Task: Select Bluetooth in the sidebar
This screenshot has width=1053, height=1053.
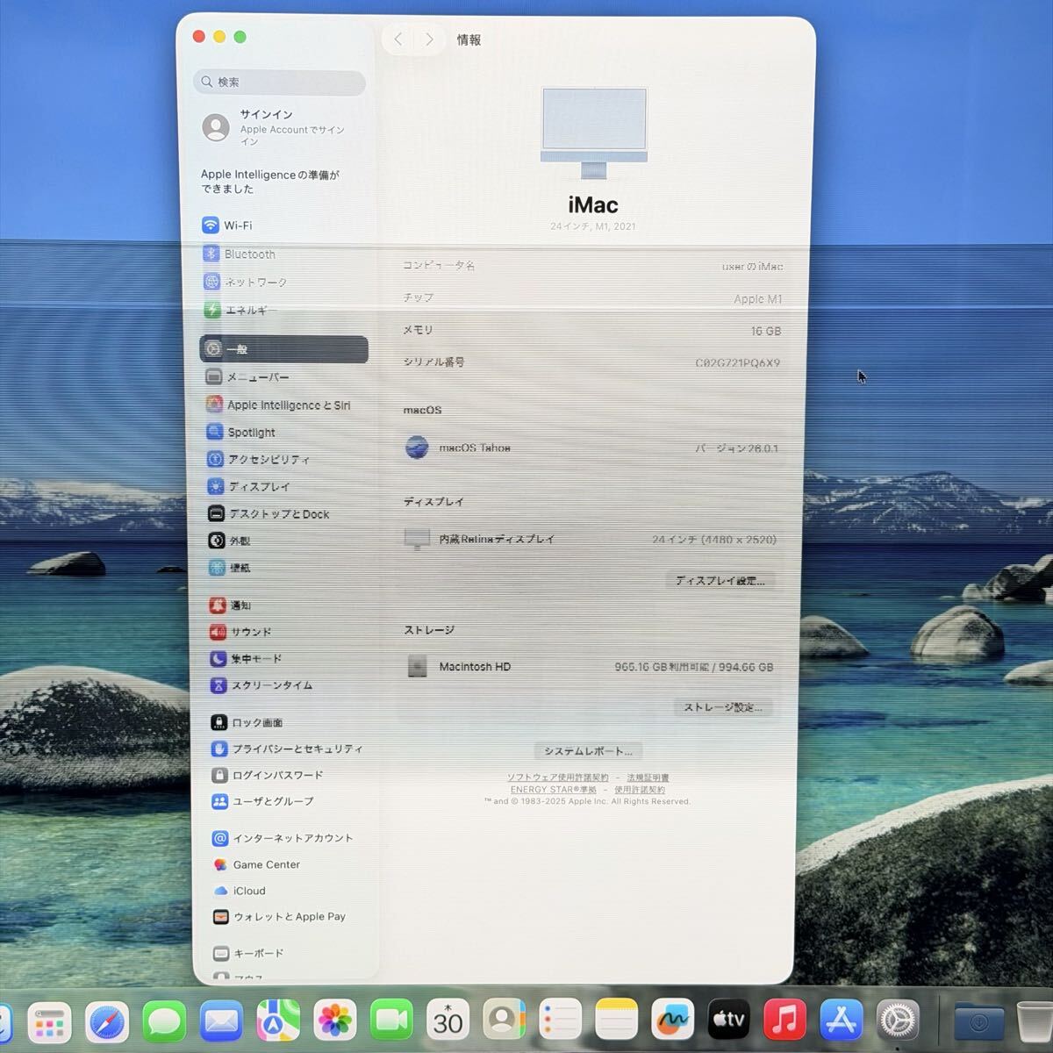Action: click(x=248, y=254)
